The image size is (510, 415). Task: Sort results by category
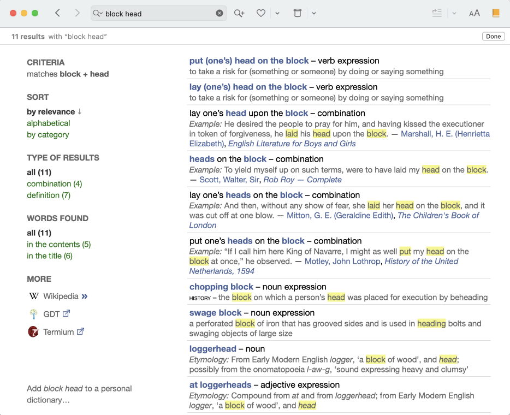click(x=48, y=135)
